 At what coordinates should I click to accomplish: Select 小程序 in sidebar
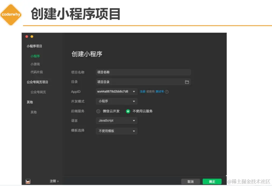pos(35,56)
